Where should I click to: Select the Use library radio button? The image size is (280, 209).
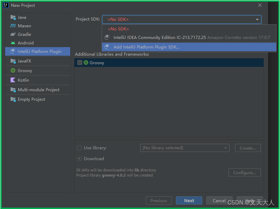pos(79,148)
